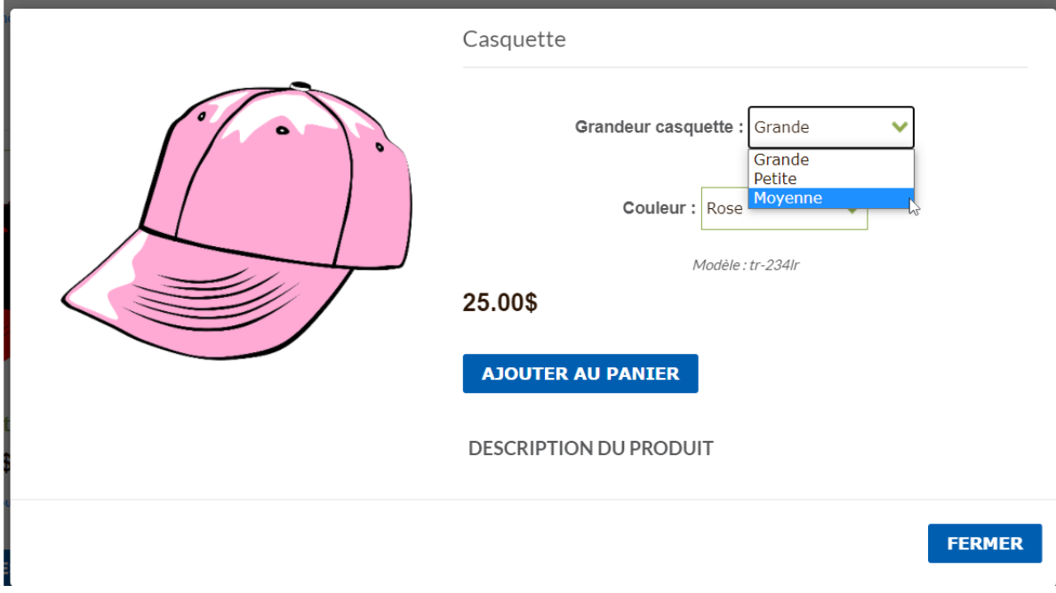Click the Modèle tr-234lr text
1056x593 pixels.
pos(746,265)
